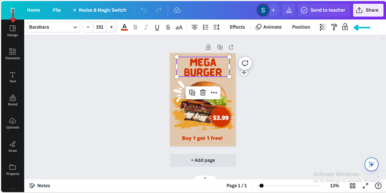Open the Uploads panel

click(13, 124)
